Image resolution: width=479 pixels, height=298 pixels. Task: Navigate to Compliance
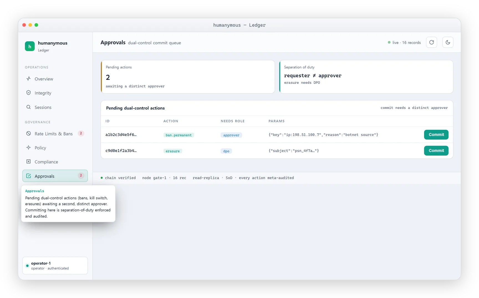pos(55,162)
